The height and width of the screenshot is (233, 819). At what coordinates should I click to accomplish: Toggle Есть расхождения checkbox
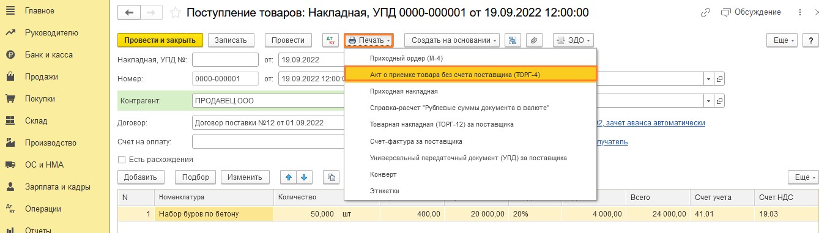click(121, 159)
